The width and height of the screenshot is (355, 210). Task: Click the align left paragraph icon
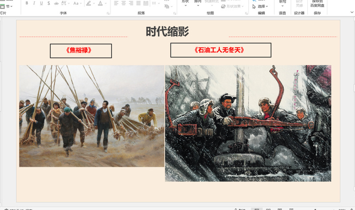tap(116, 3)
